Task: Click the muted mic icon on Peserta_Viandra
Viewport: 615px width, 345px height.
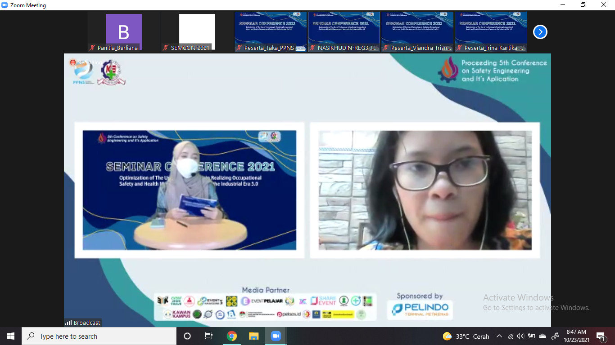Action: coord(386,48)
